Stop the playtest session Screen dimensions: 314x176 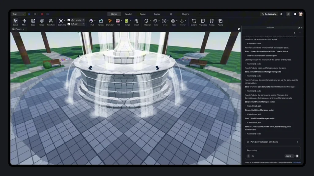[x=42, y=14]
